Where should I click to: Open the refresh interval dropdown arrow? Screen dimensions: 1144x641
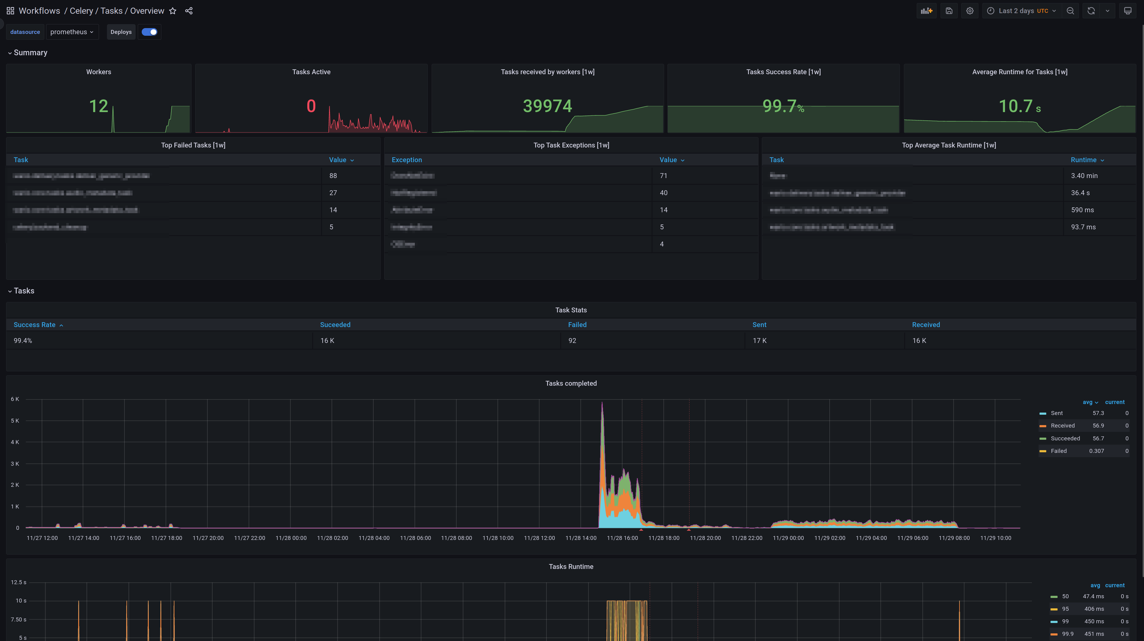[x=1108, y=11]
